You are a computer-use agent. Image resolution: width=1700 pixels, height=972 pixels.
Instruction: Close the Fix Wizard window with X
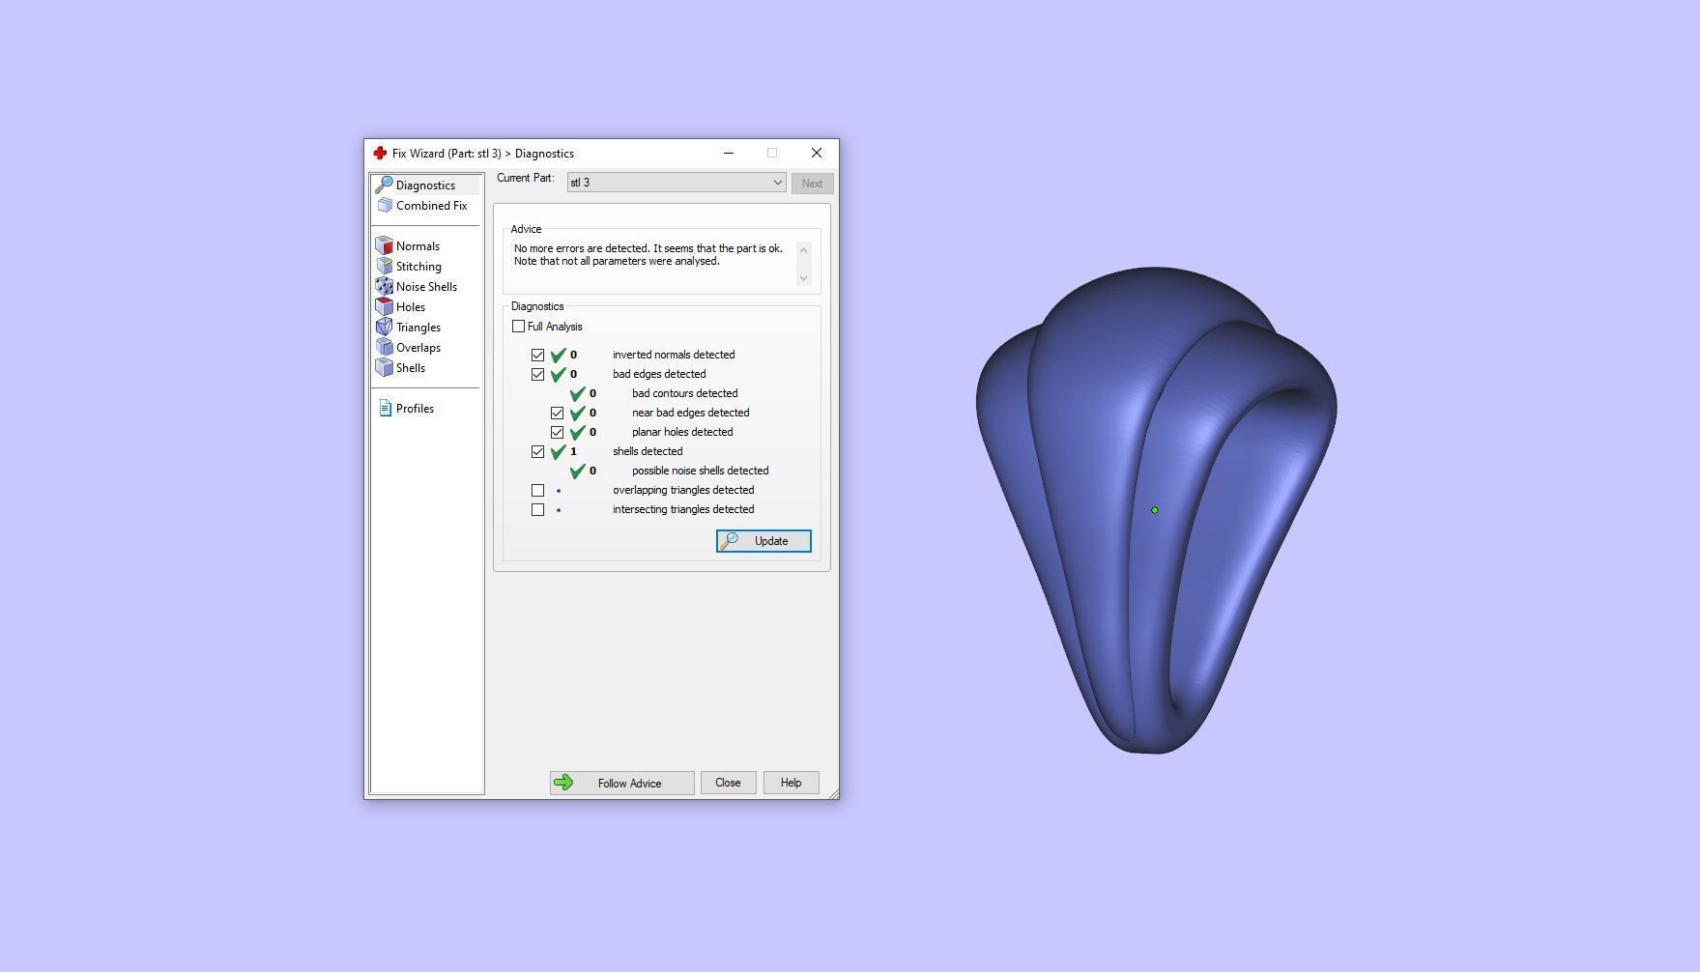817,153
